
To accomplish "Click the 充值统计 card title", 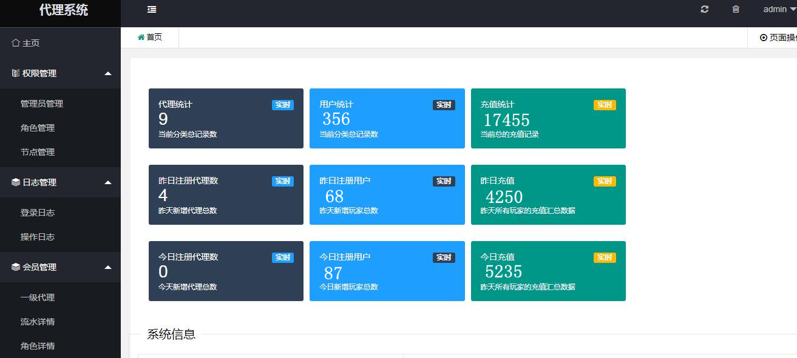I will point(498,104).
